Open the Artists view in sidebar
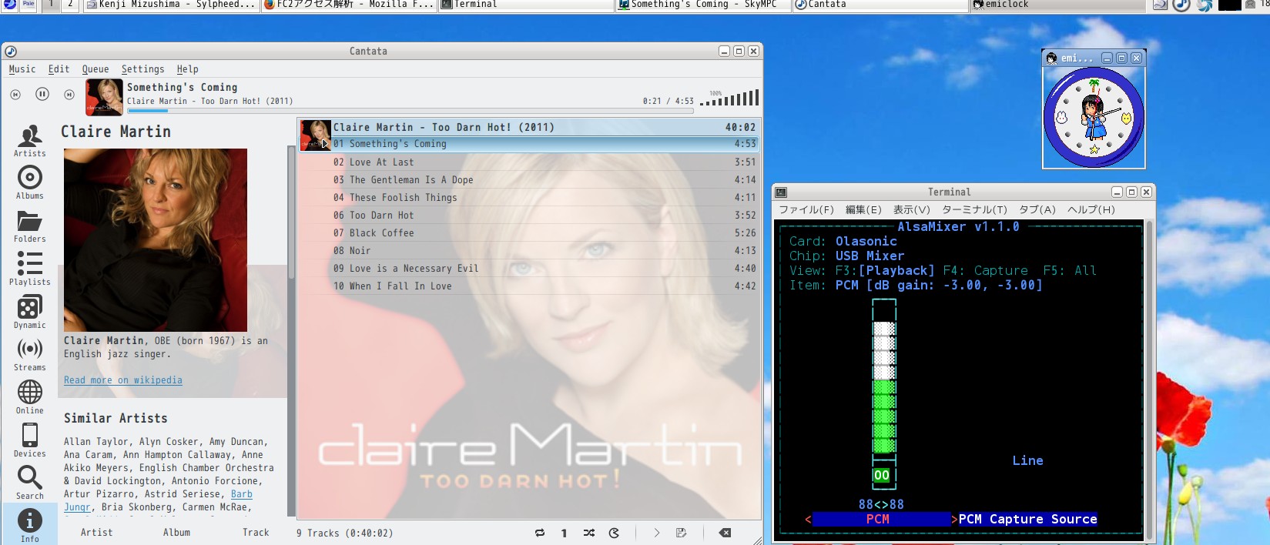Screen dimensions: 1270x545 point(29,141)
